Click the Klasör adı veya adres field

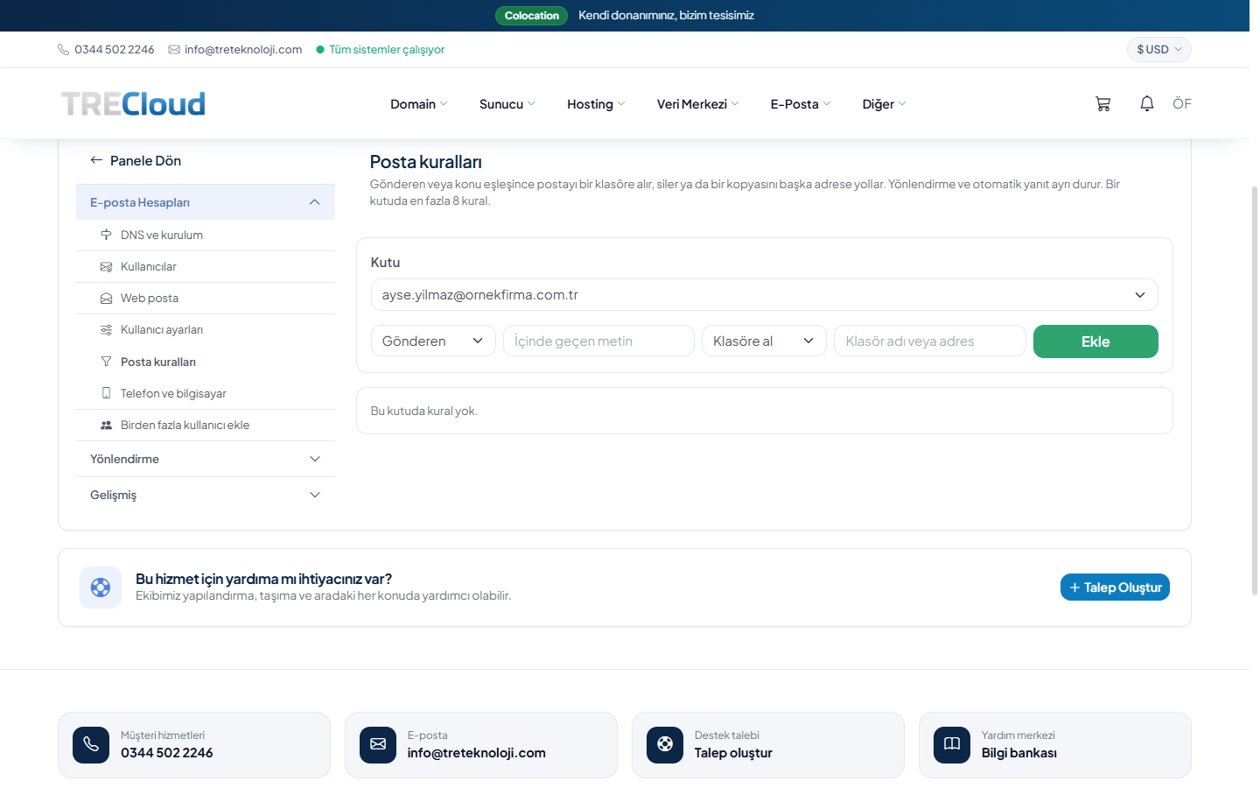click(x=929, y=341)
